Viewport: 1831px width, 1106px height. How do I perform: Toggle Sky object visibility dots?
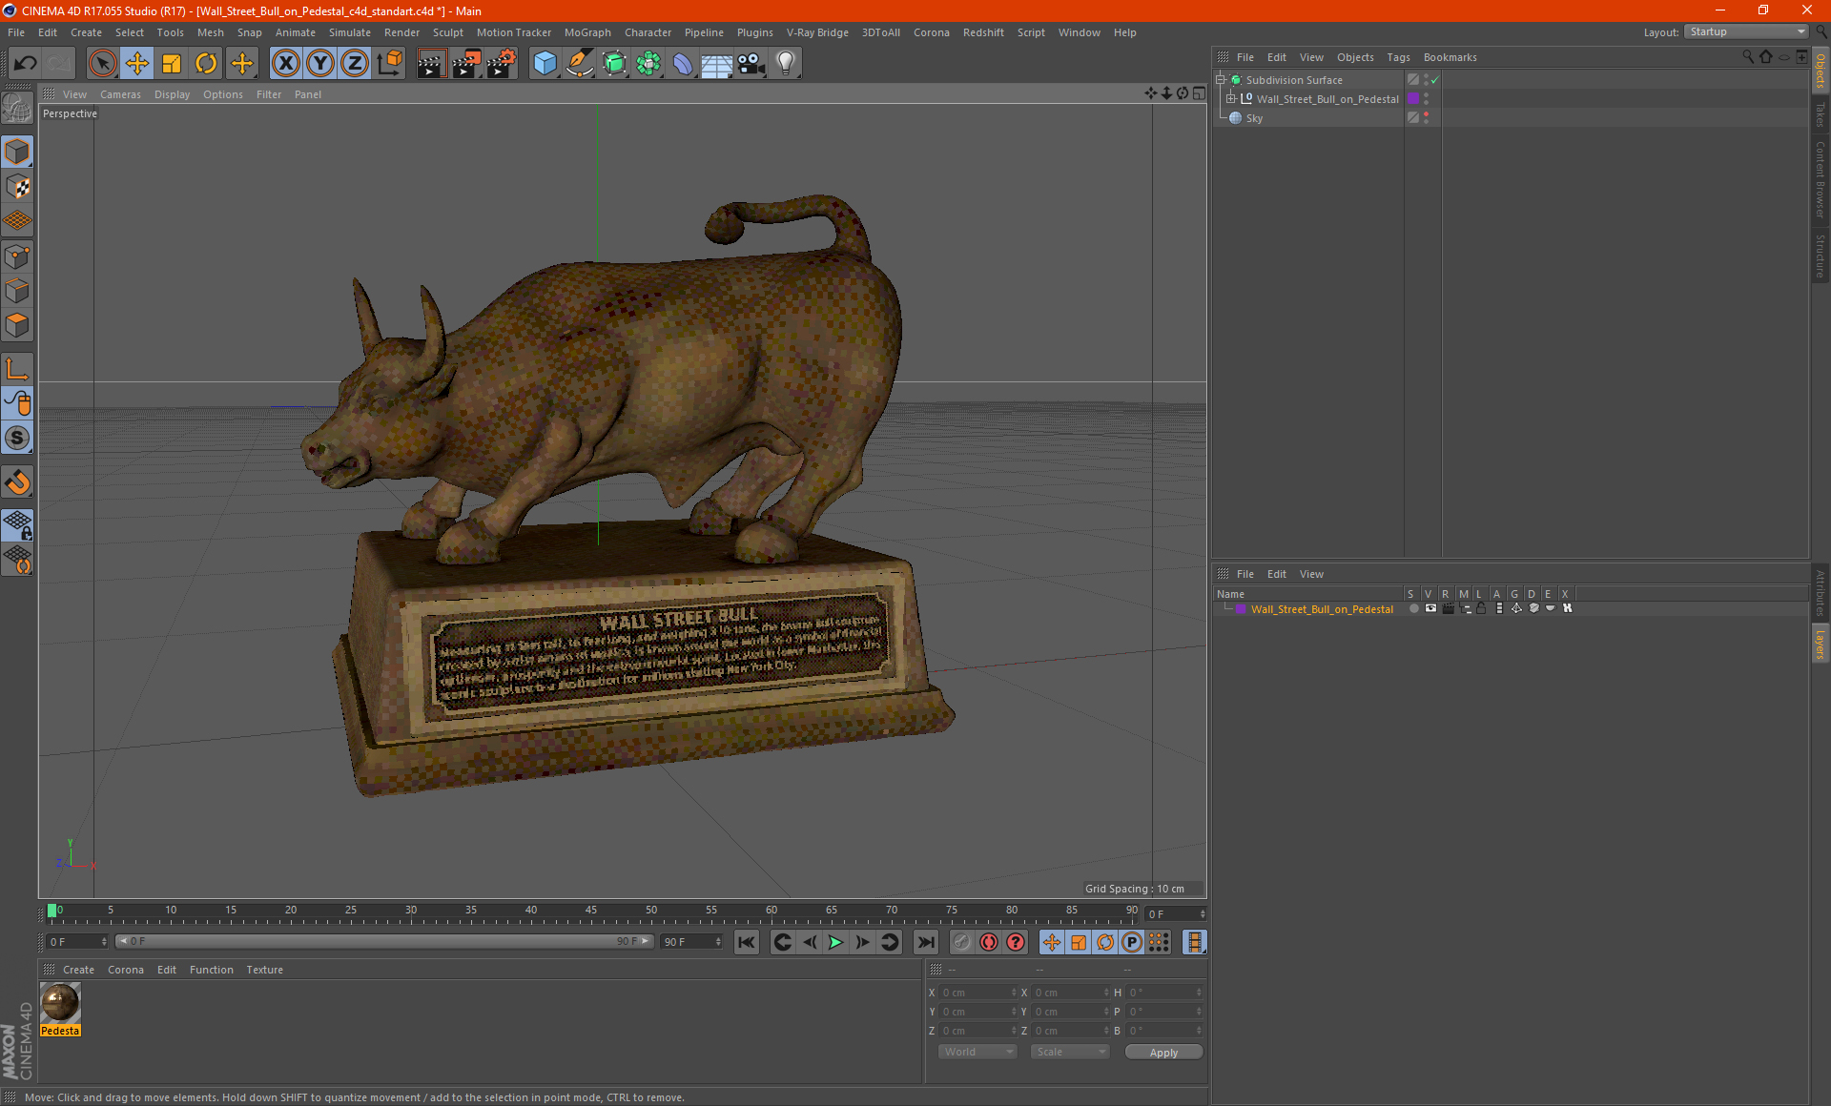[x=1426, y=117]
